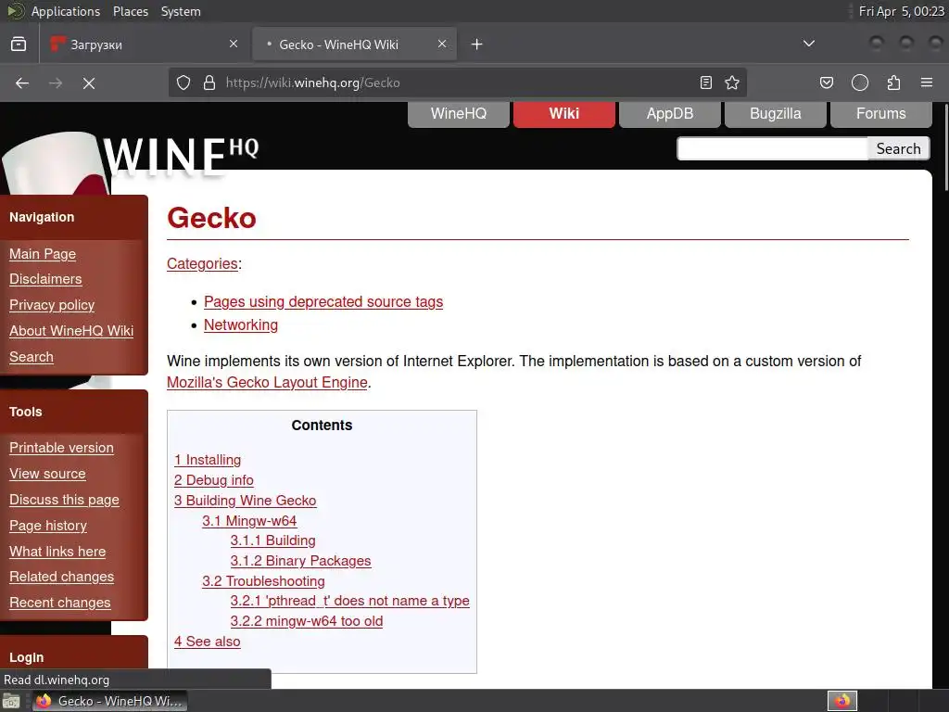The width and height of the screenshot is (949, 712).
Task: Click the WineHQ logo
Action: click(x=181, y=157)
